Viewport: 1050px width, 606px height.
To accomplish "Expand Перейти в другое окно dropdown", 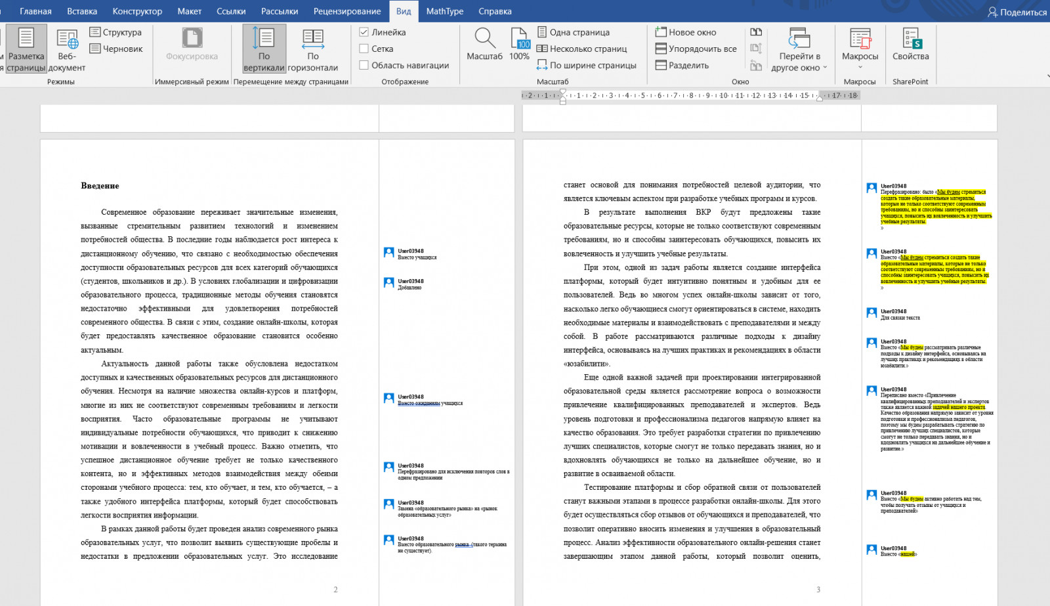I will [799, 49].
